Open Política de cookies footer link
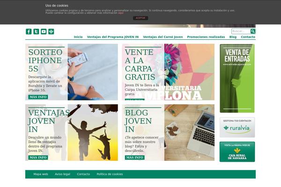This screenshot has height=187, width=281. point(110,174)
